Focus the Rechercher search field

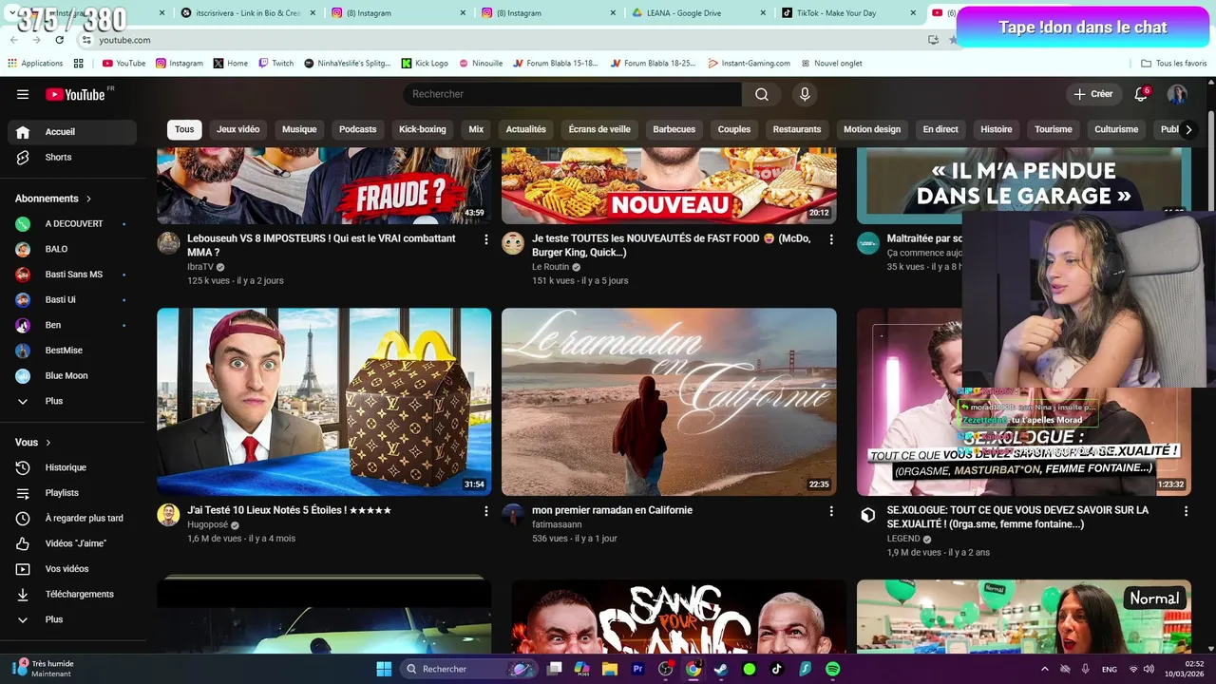[573, 94]
